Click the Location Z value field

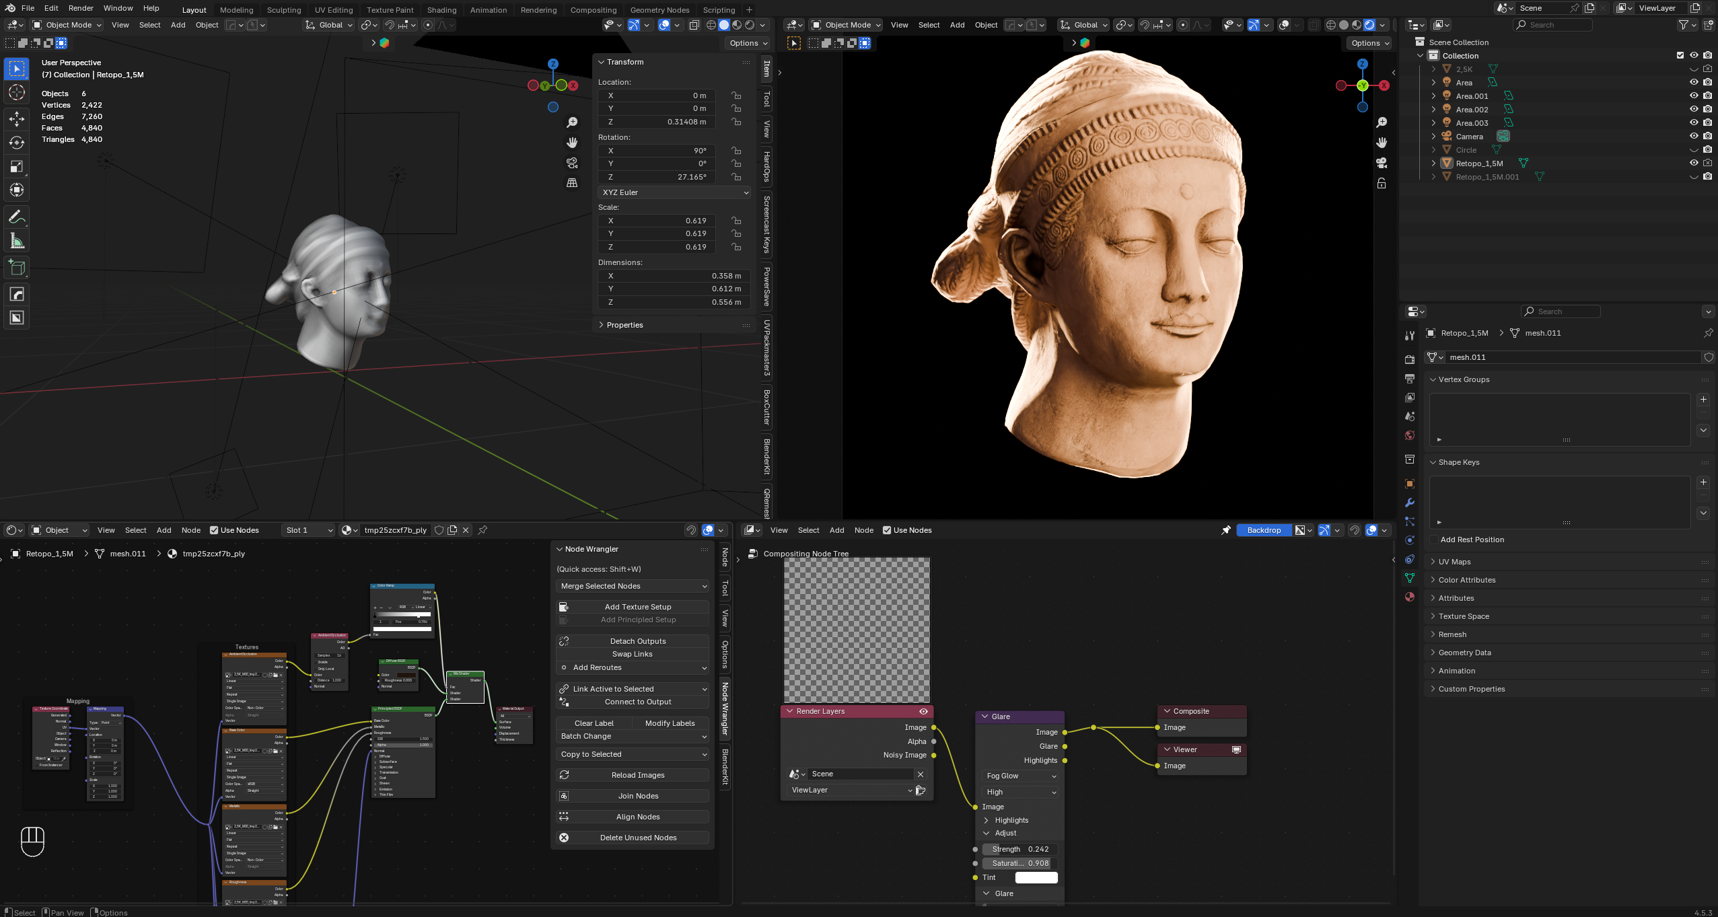click(656, 122)
